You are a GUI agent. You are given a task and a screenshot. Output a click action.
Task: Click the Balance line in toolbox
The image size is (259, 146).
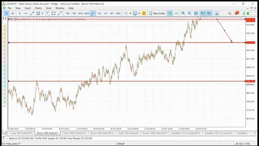pyautogui.click(x=50, y=138)
